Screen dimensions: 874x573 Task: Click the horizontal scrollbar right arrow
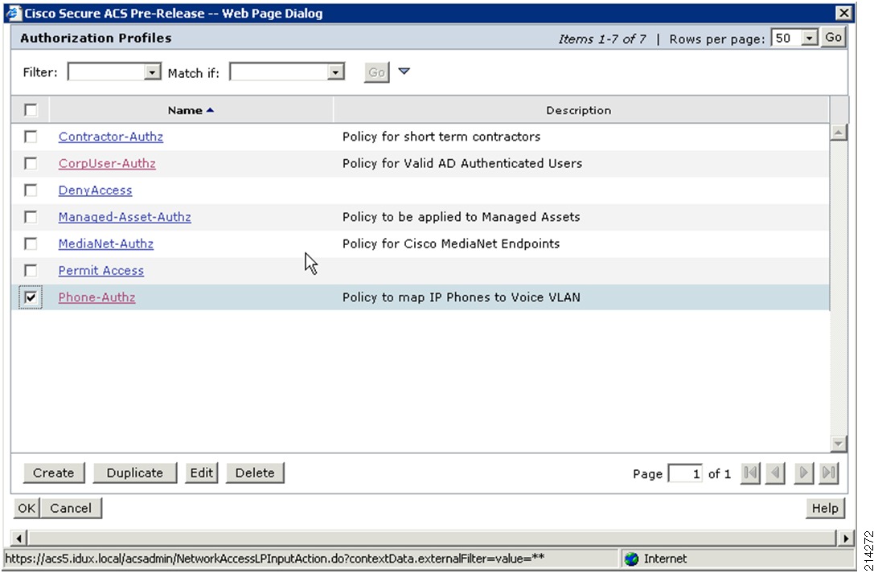click(x=846, y=538)
